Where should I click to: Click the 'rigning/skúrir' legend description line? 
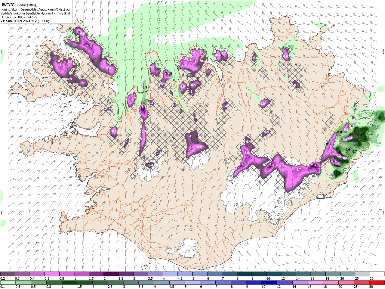(x=35, y=9)
